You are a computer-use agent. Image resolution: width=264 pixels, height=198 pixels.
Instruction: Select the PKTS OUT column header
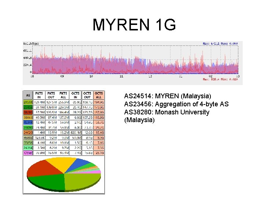(51, 95)
